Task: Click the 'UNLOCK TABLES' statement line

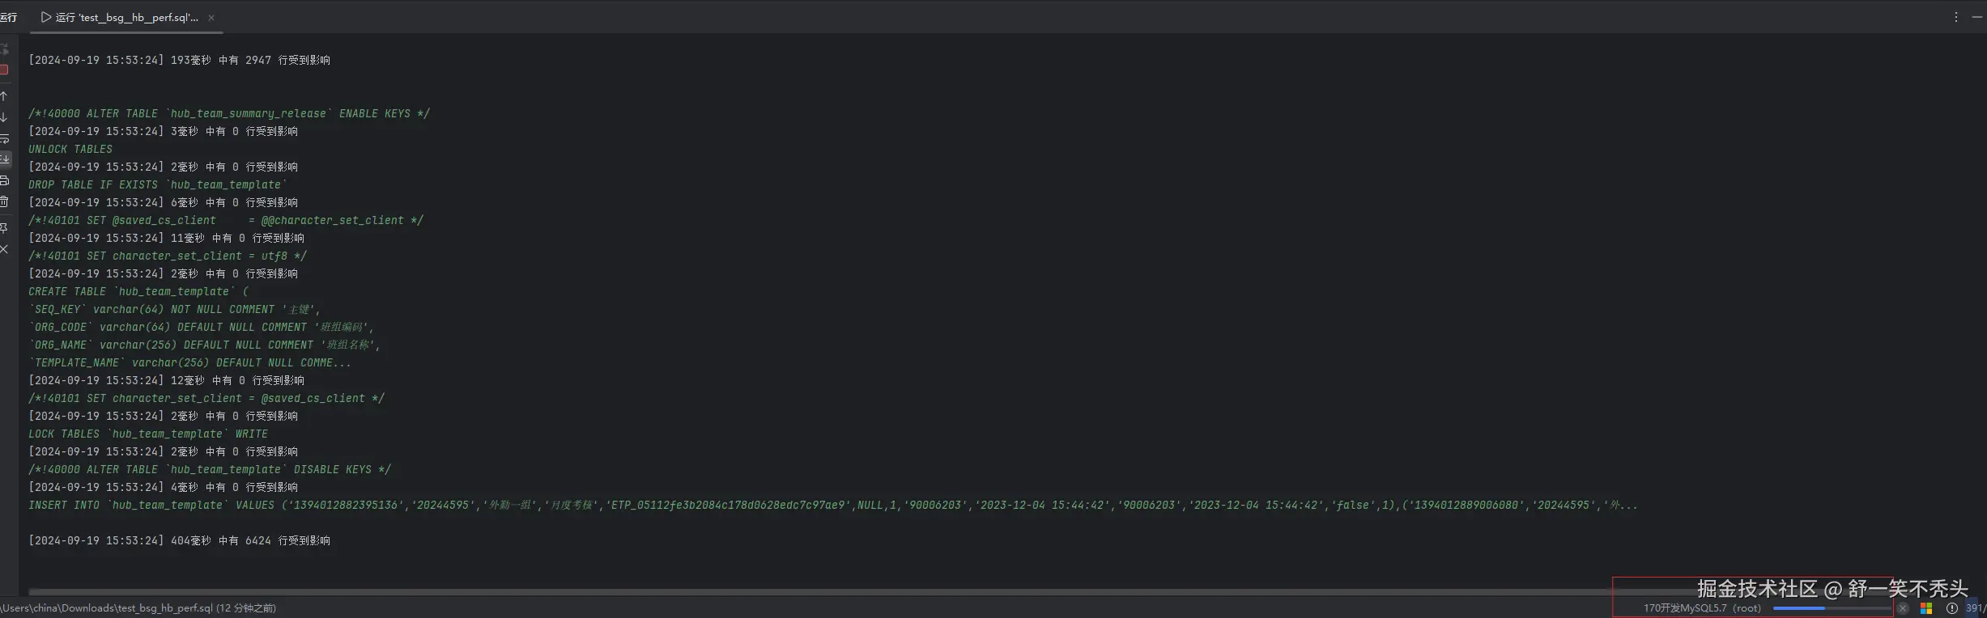Action: pos(70,149)
